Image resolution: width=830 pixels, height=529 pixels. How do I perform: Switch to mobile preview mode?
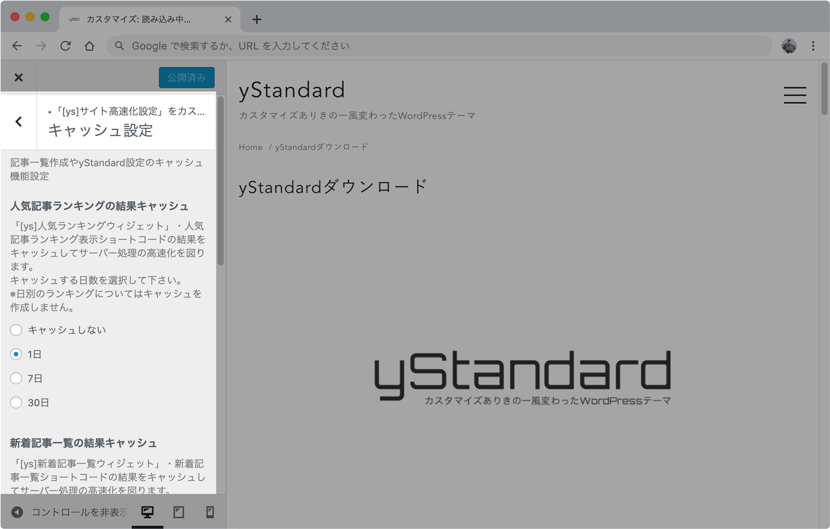(x=210, y=512)
